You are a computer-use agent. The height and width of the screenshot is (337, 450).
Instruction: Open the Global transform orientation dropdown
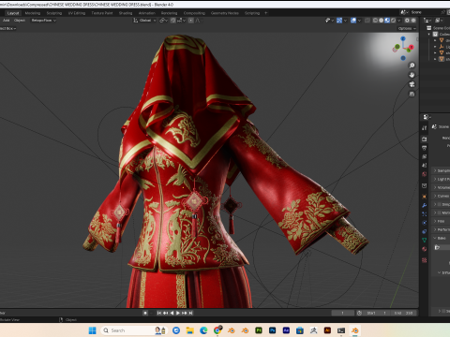pyautogui.click(x=144, y=21)
